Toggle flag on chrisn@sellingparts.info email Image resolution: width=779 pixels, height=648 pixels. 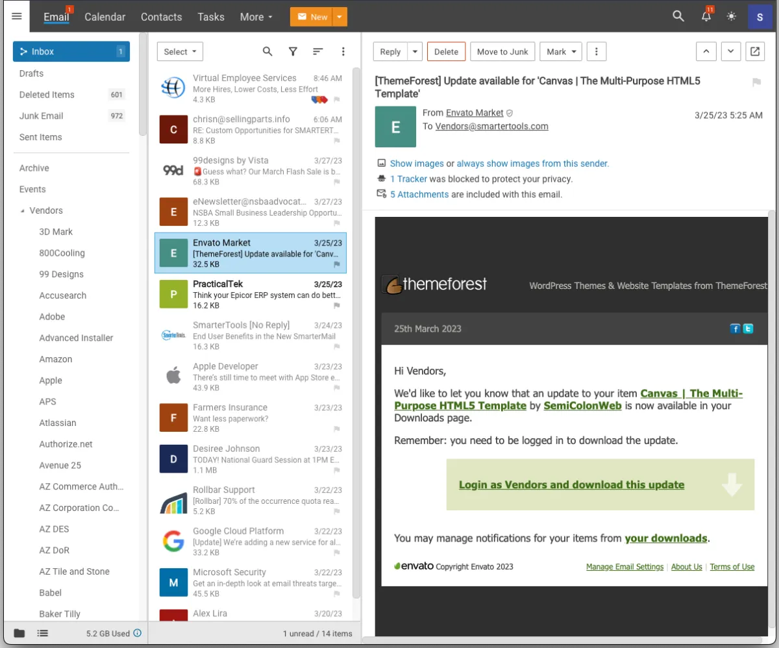[x=336, y=141]
